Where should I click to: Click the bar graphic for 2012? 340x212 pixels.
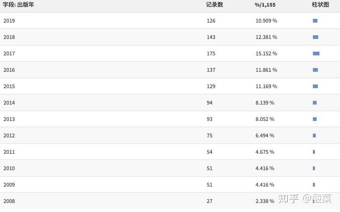[x=314, y=136]
